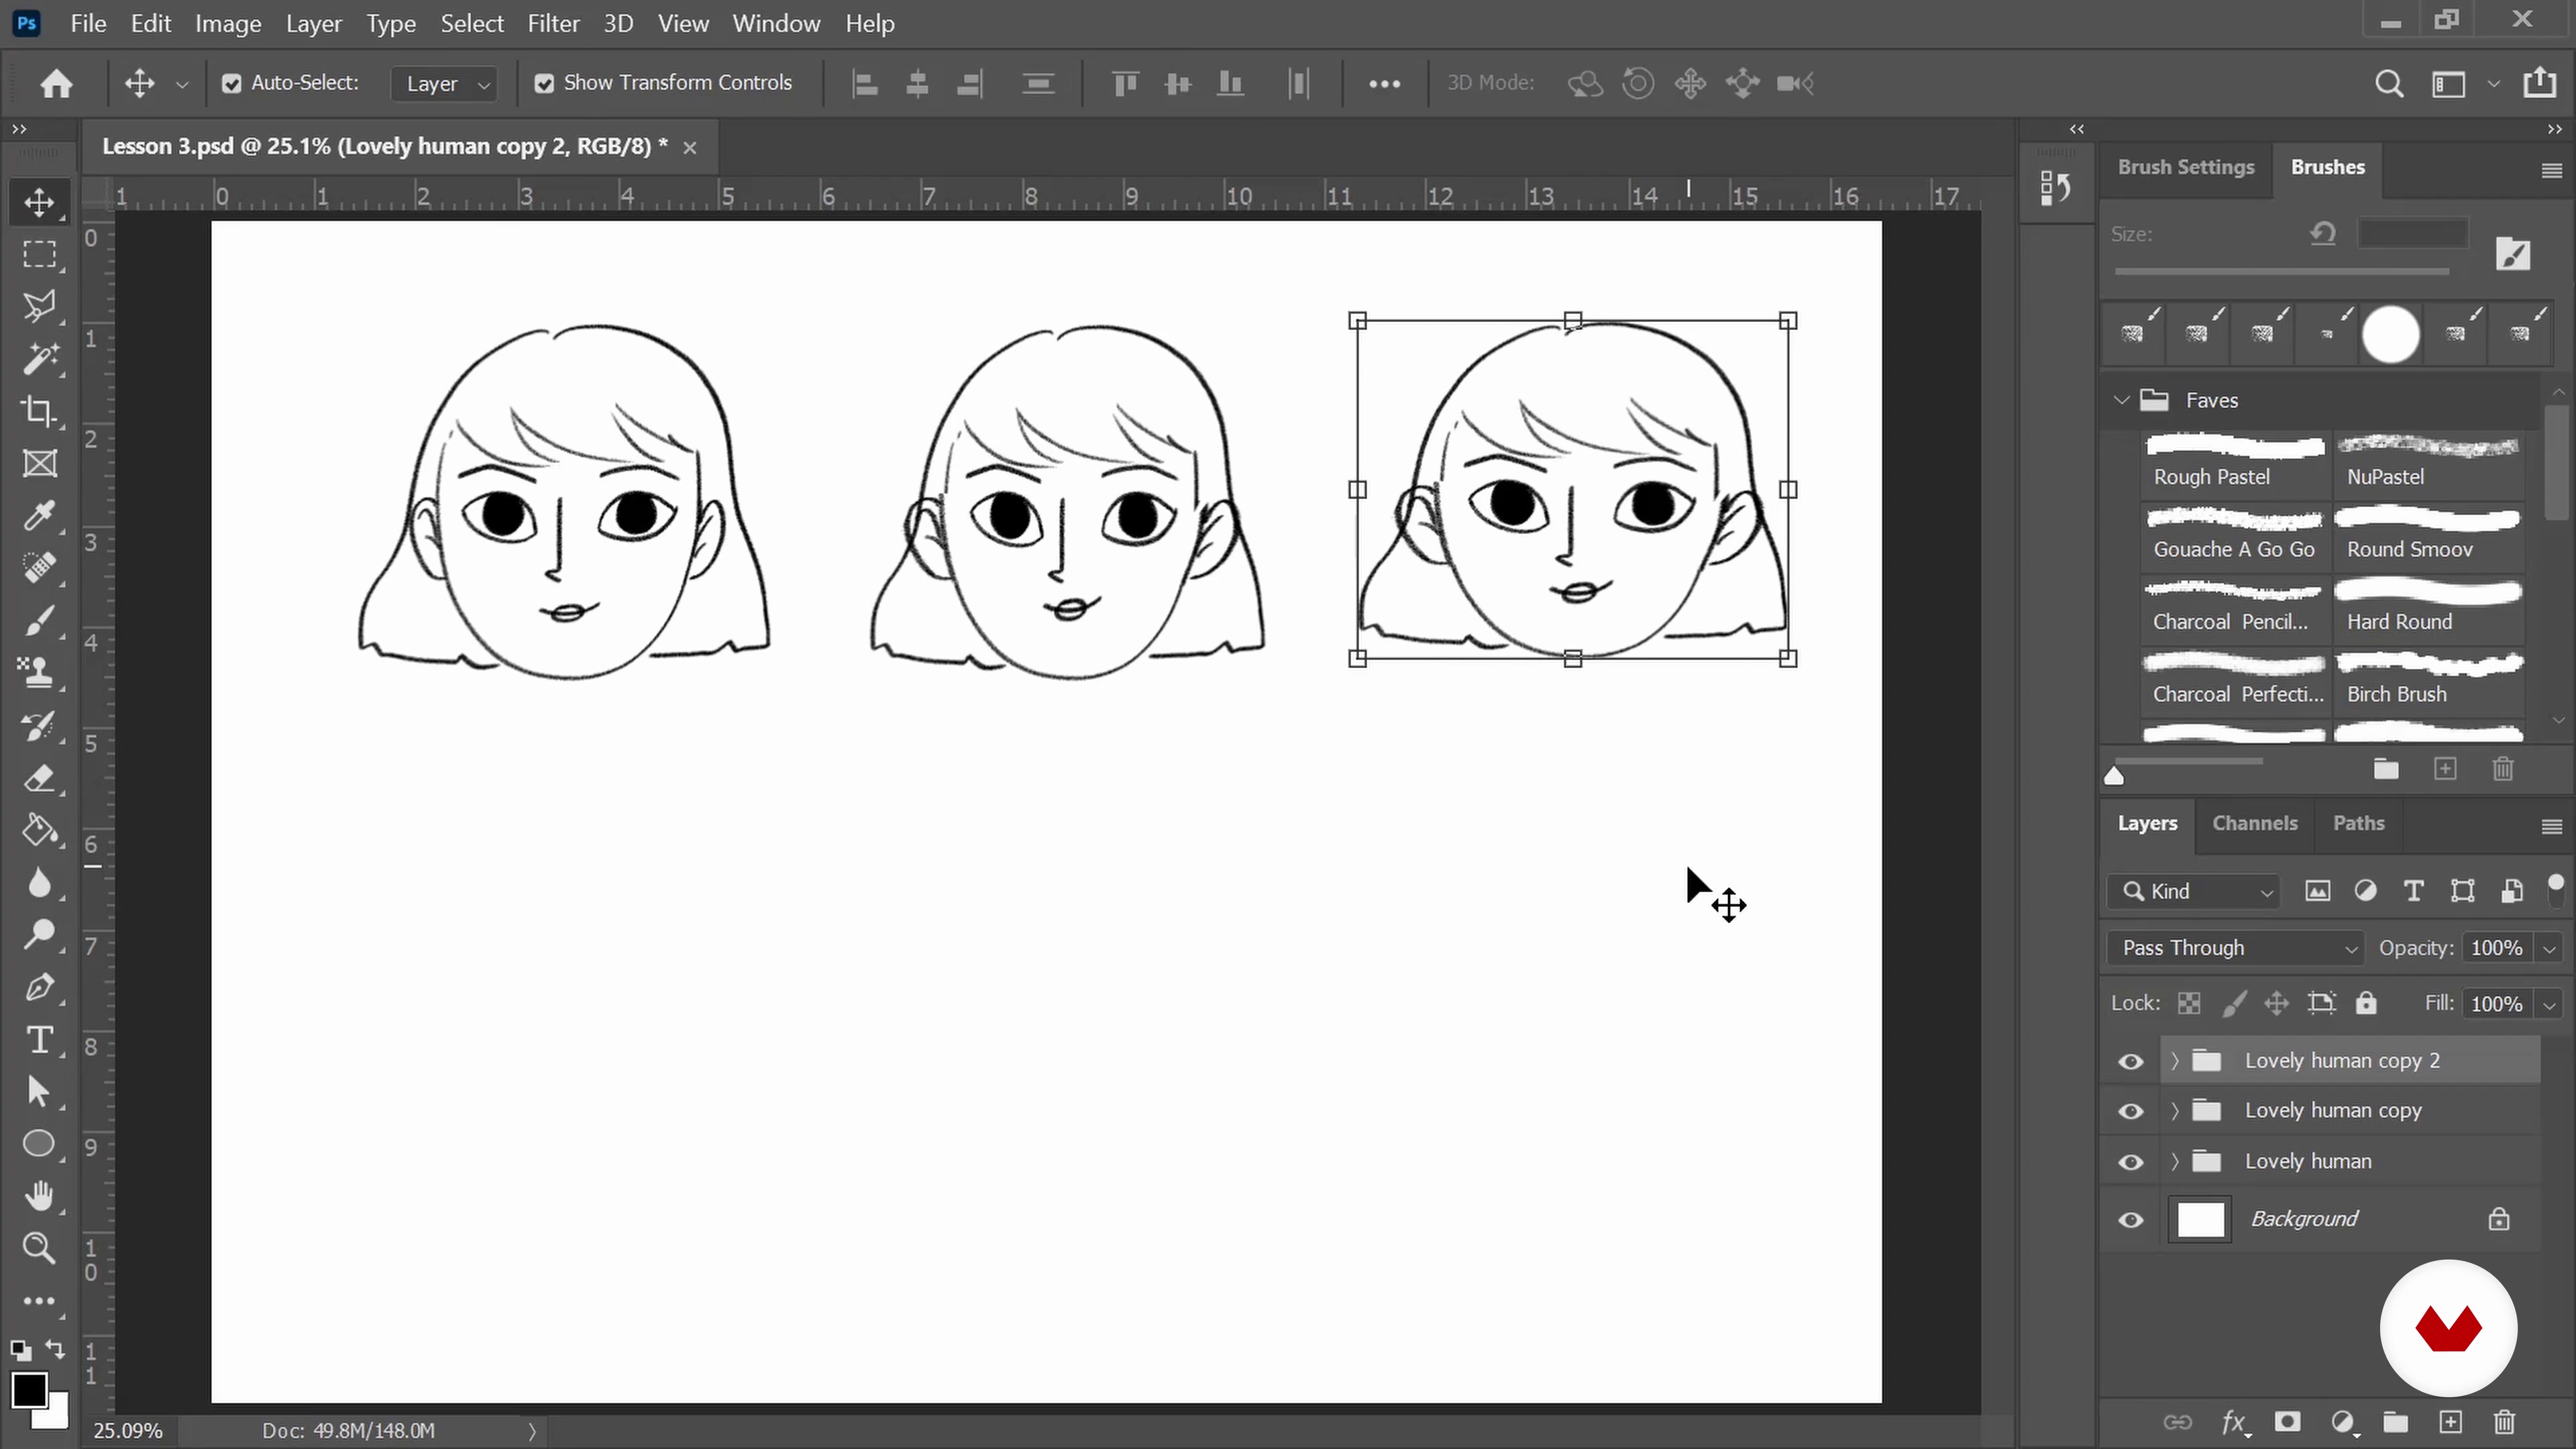Delete layer using trash icon in Layers panel
This screenshot has height=1449, width=2576.
click(x=2504, y=1422)
